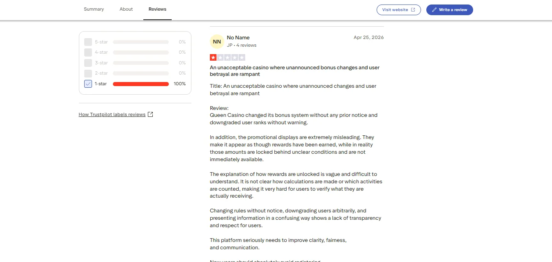The width and height of the screenshot is (552, 262).
Task: Click the 5-star rating bar
Action: click(141, 42)
